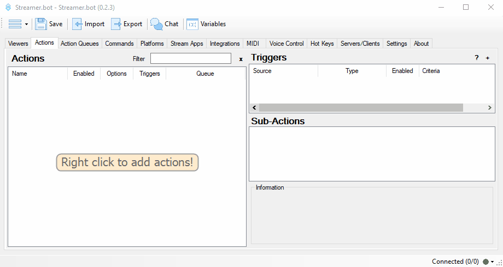Sort by the Enabled column in Triggers
This screenshot has width=503, height=267.
click(402, 71)
